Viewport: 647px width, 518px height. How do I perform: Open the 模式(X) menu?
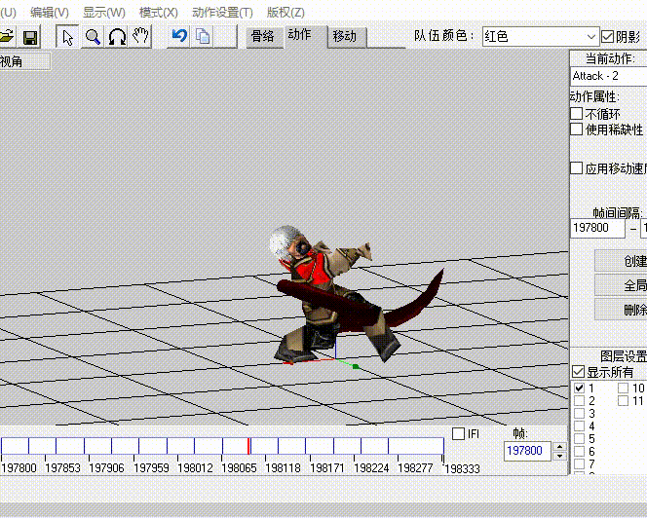(159, 13)
